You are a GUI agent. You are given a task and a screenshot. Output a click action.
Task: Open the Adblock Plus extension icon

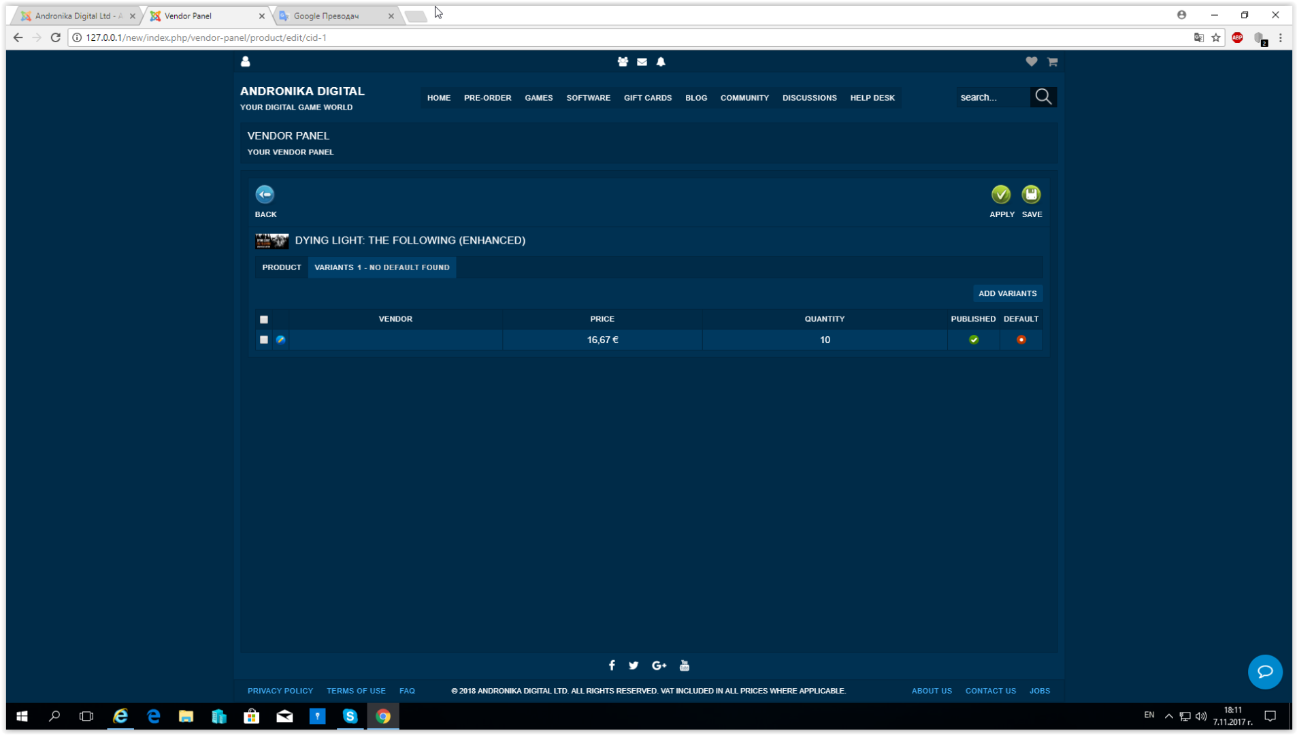point(1238,37)
